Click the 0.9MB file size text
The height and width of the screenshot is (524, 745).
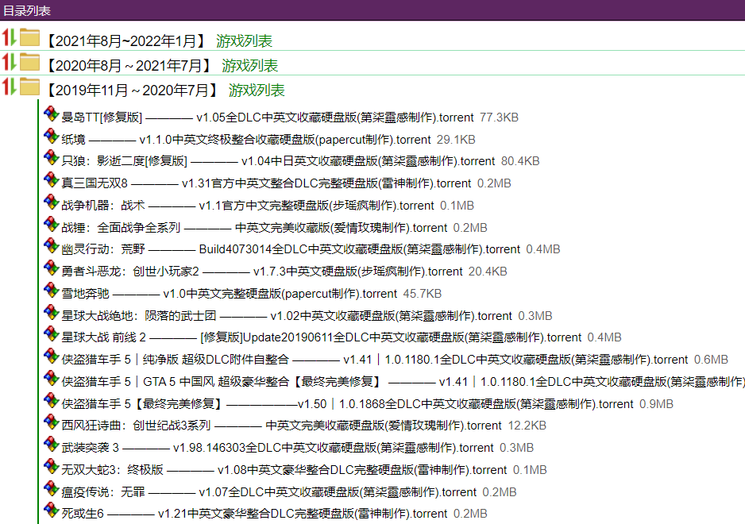[x=656, y=404]
